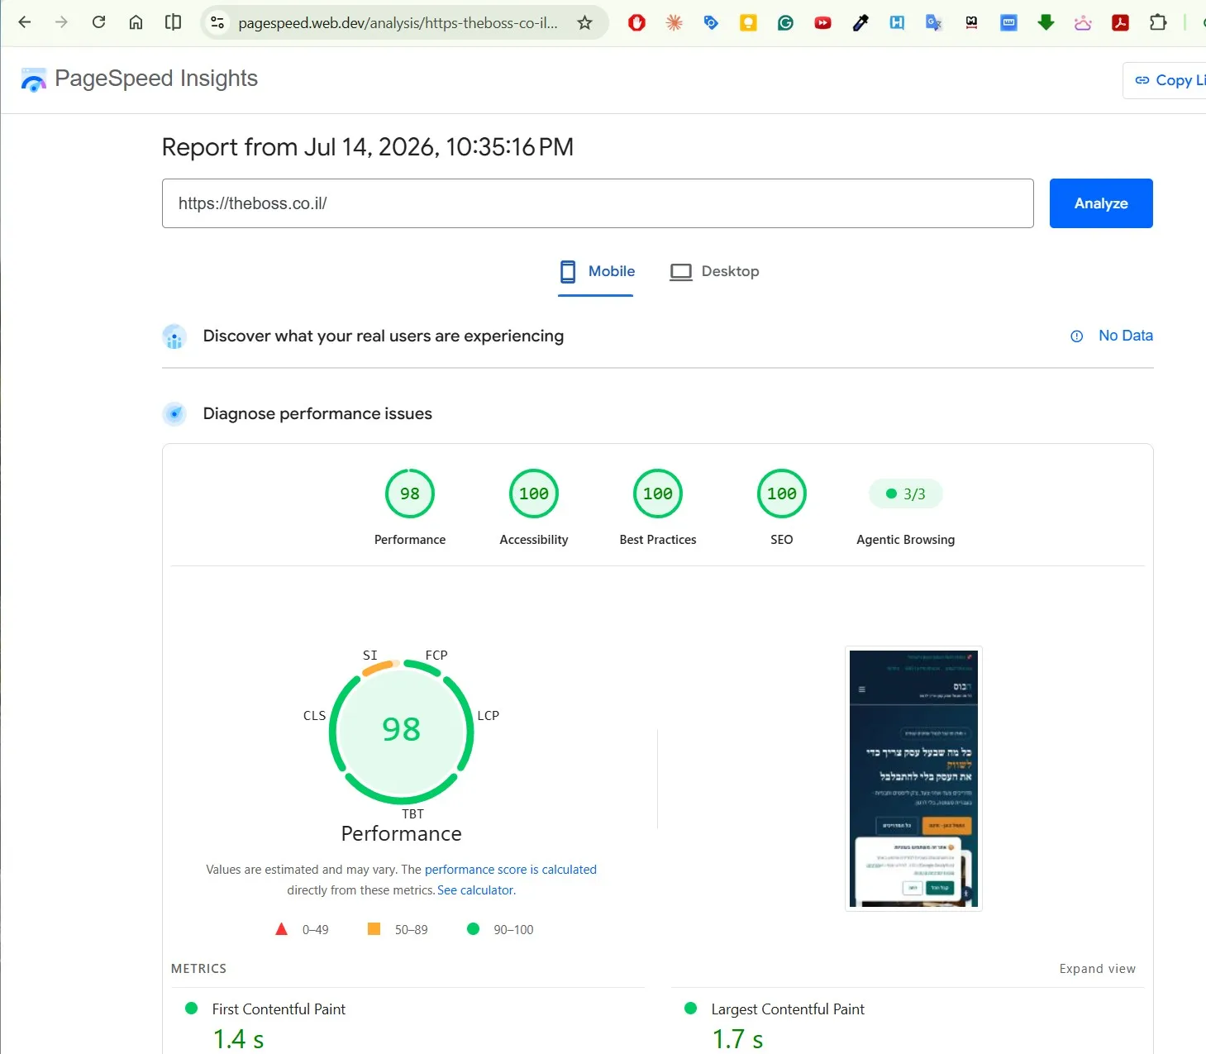Click the browser forward arrow
Viewport: 1206px width, 1054px height.
tap(61, 22)
